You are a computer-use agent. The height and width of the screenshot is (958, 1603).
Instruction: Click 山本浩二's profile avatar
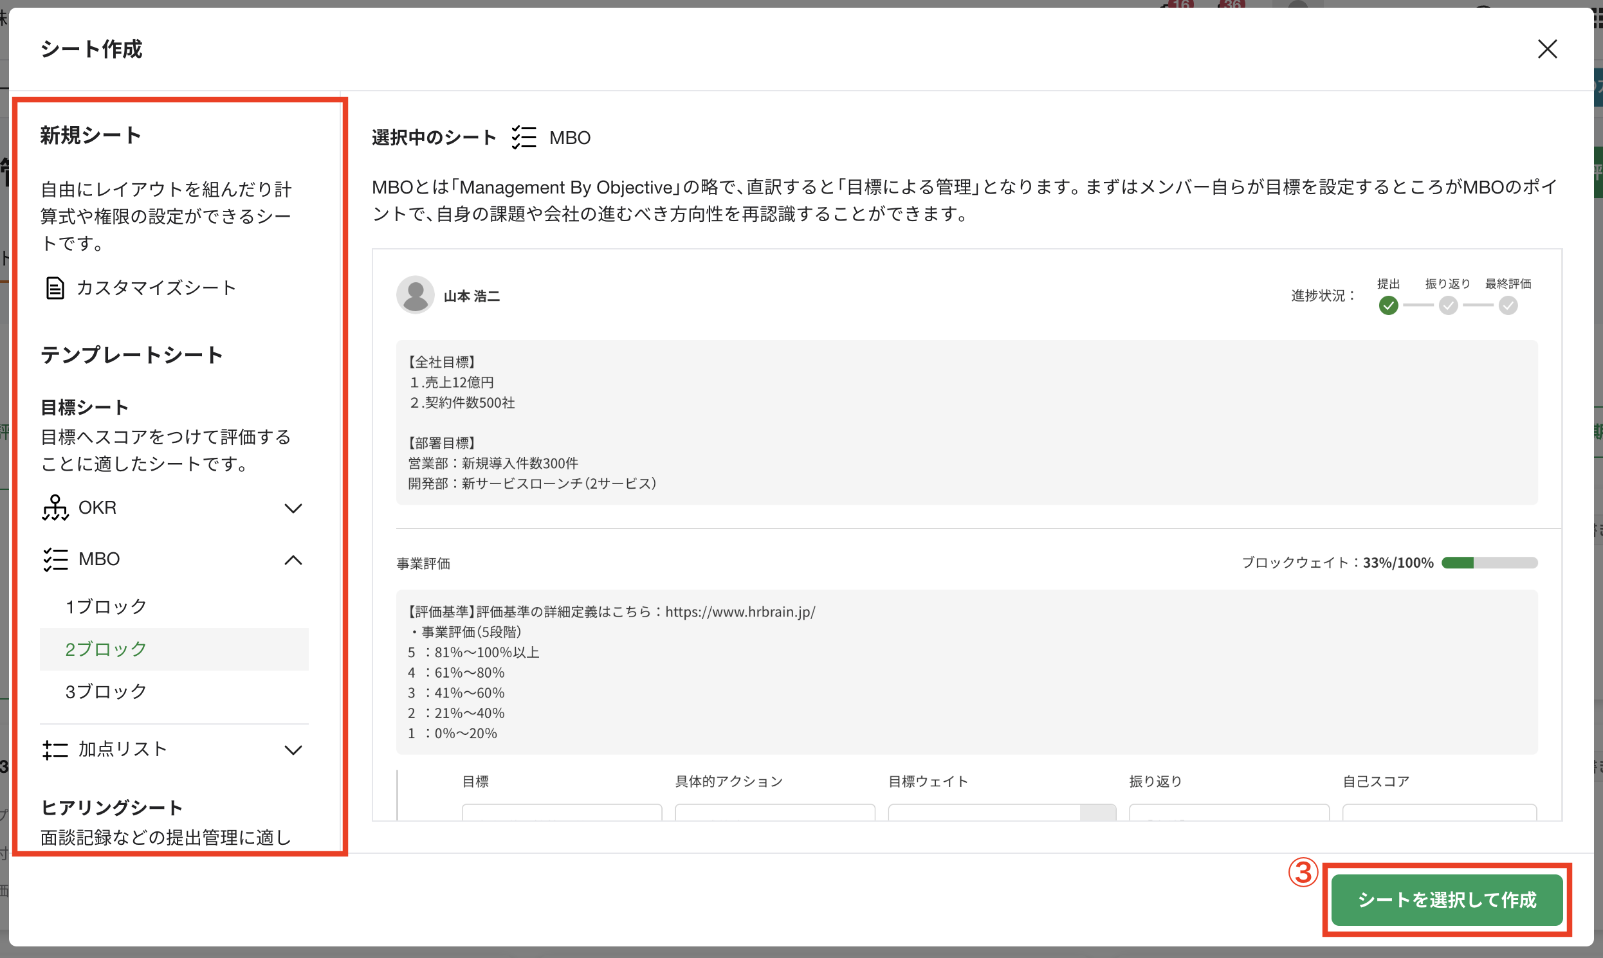(x=416, y=294)
